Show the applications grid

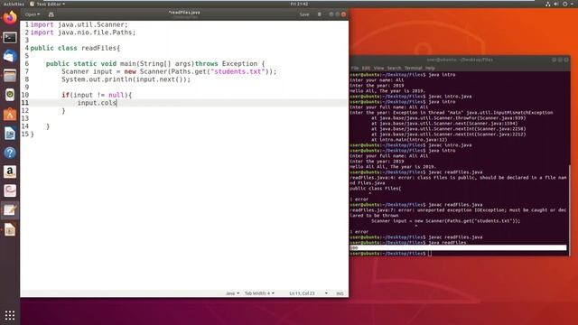[10, 315]
